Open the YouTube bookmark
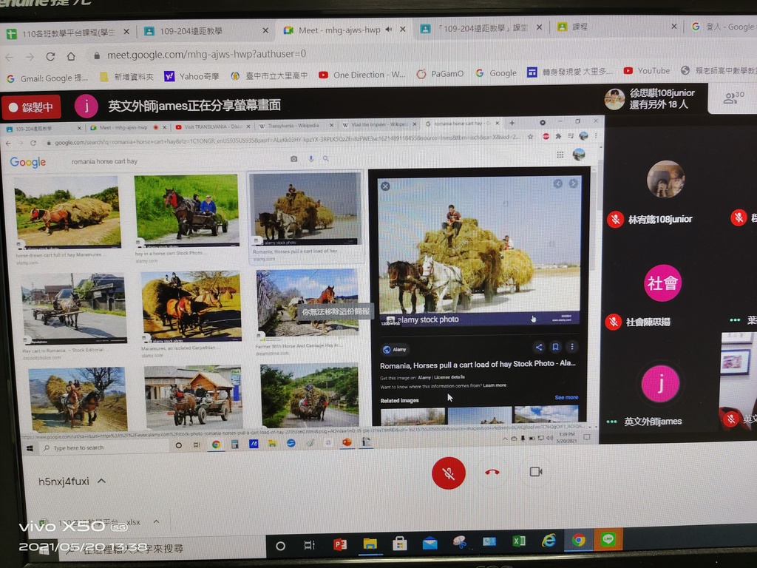 pyautogui.click(x=646, y=71)
